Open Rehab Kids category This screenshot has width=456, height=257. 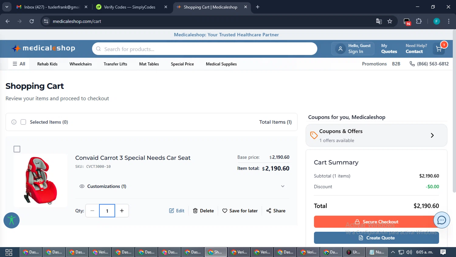point(47,64)
